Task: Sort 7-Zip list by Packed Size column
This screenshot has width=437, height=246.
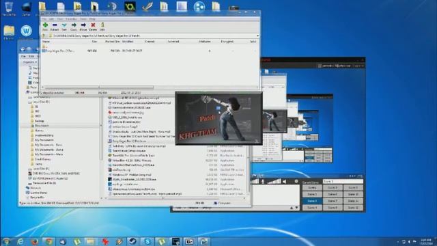Action: pyautogui.click(x=112, y=41)
